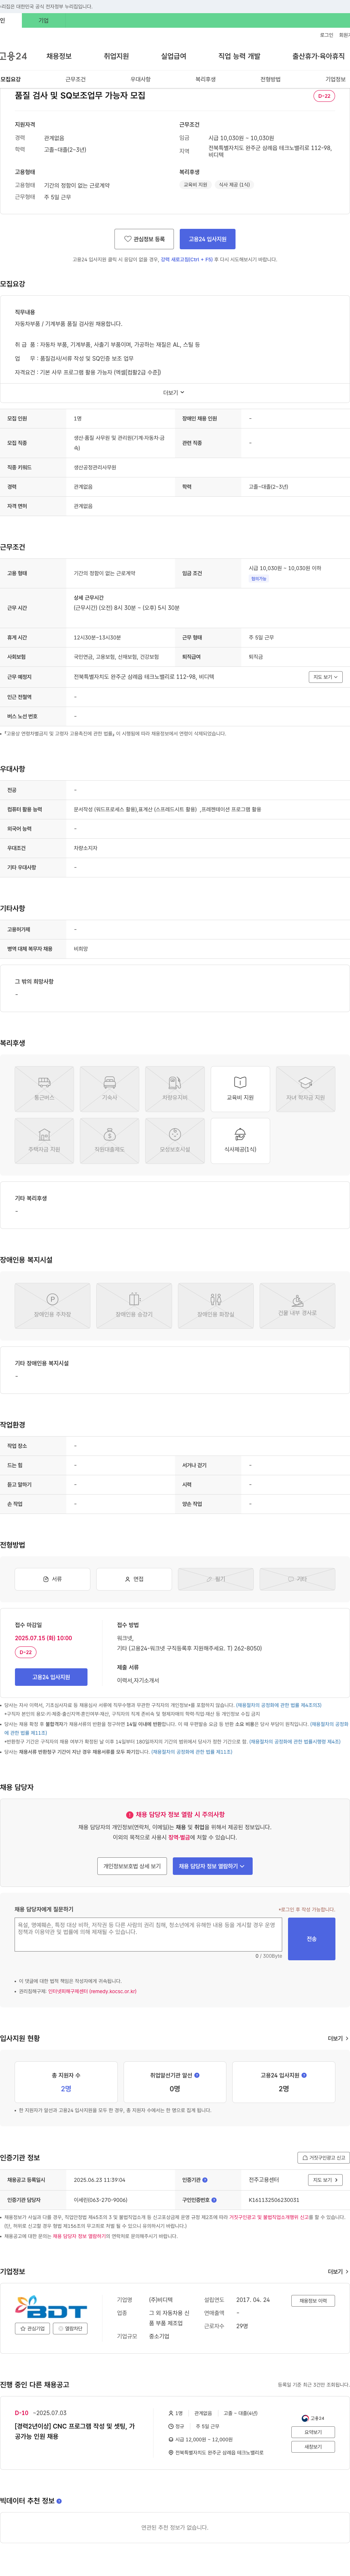
Task: Switch to the 전형방법 anchor tab
Action: coord(270,79)
